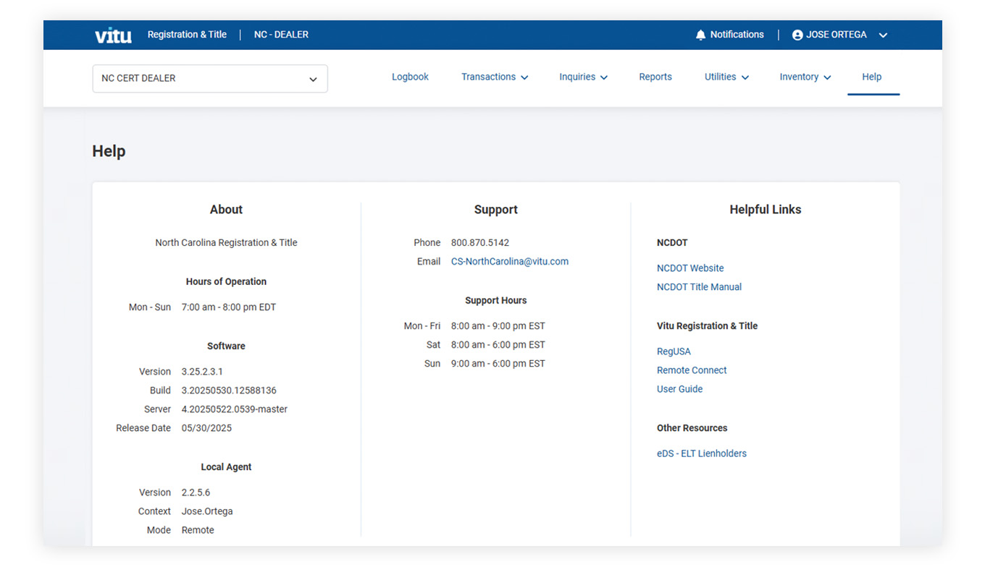
Task: Click the Local Agent subheading
Action: click(x=226, y=467)
